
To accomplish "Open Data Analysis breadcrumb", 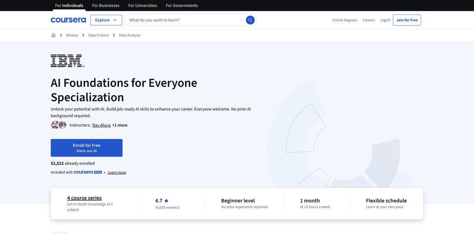I will coord(130,35).
